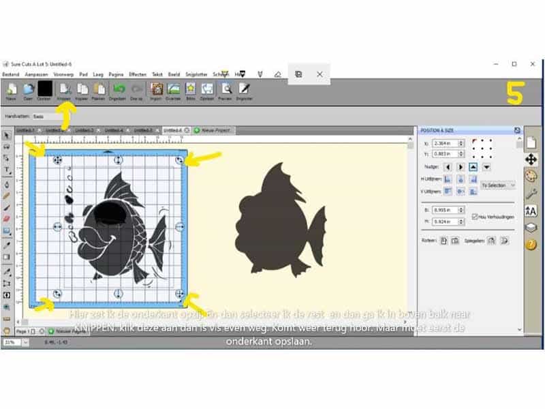
Task: Select the arrow selection tool
Action: [7, 136]
